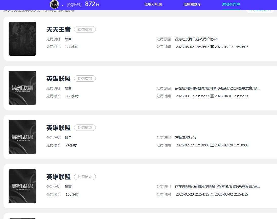Click 禁言 value on 天天王者 card
The width and height of the screenshot is (277, 219).
point(68,39)
